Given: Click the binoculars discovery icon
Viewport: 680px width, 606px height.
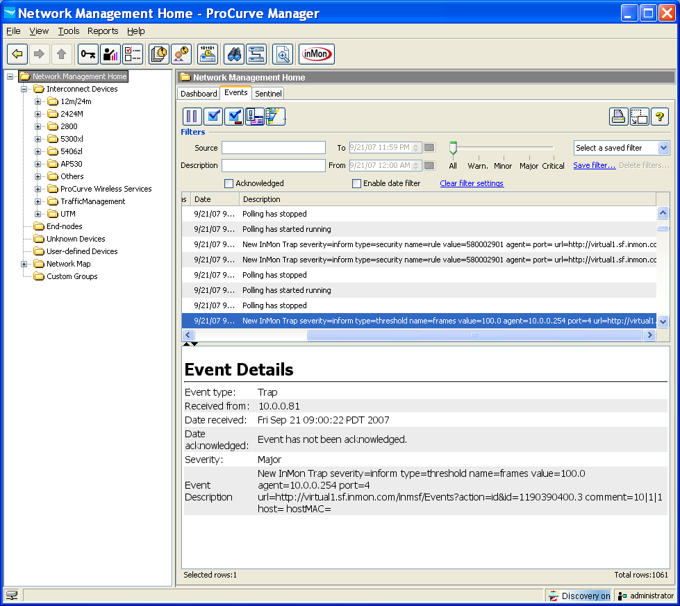Looking at the screenshot, I should click(234, 54).
